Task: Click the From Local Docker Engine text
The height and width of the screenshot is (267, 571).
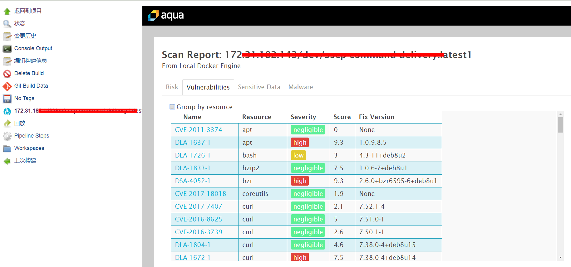Action: (201, 66)
